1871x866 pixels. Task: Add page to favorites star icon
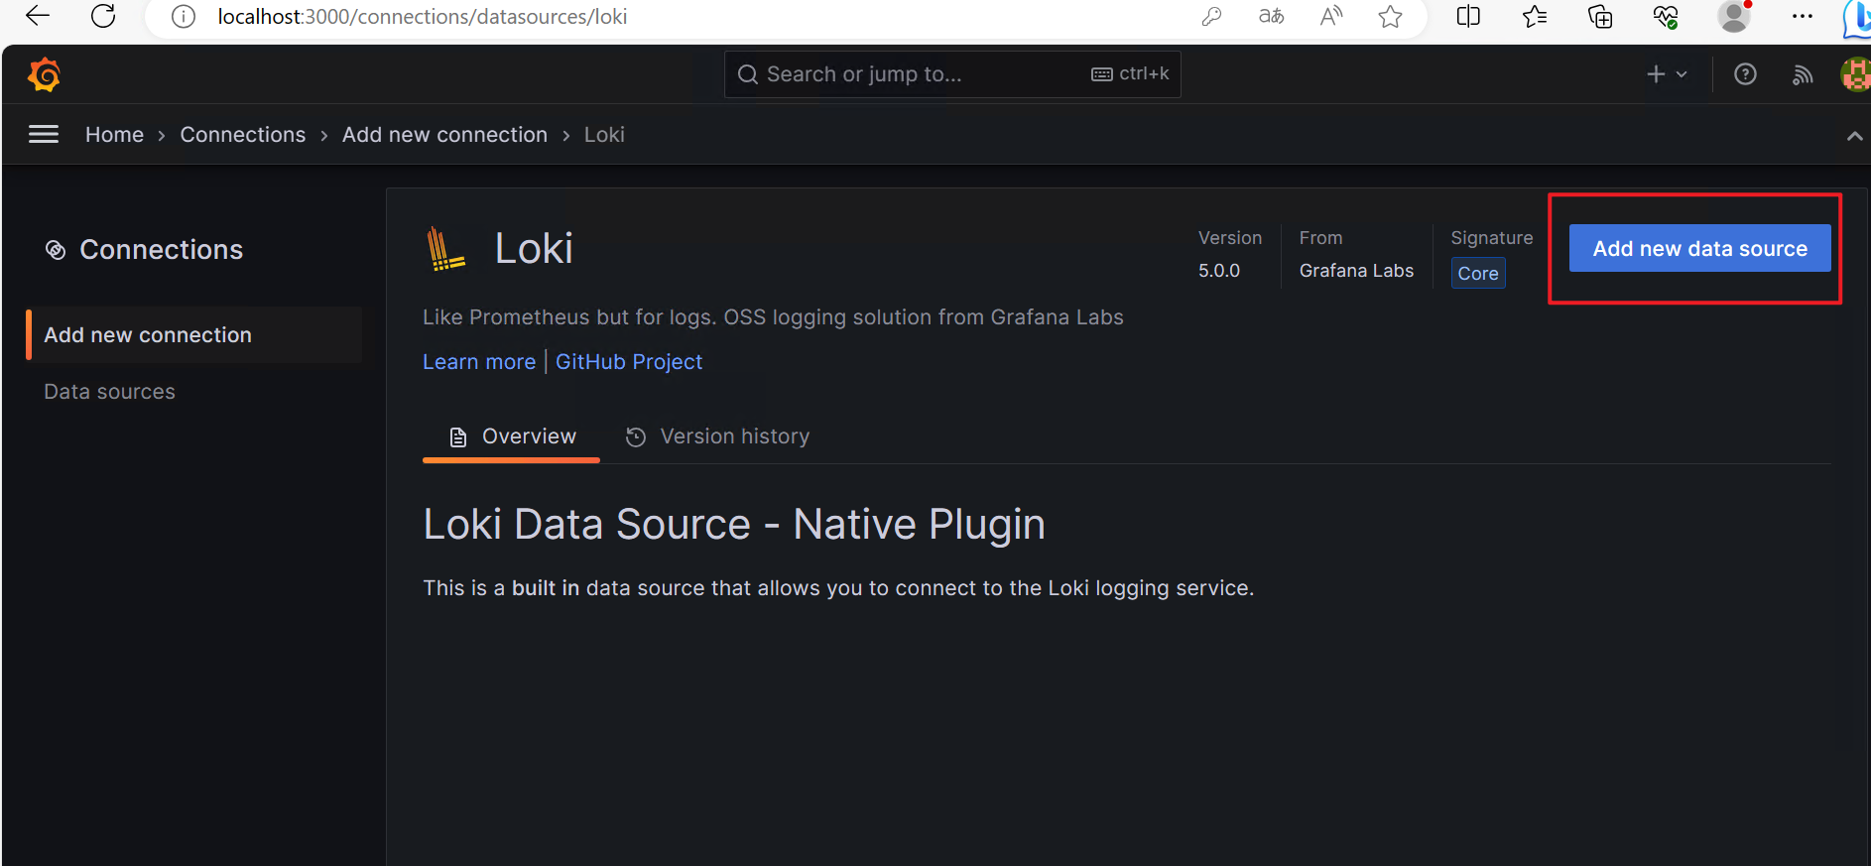click(1390, 16)
